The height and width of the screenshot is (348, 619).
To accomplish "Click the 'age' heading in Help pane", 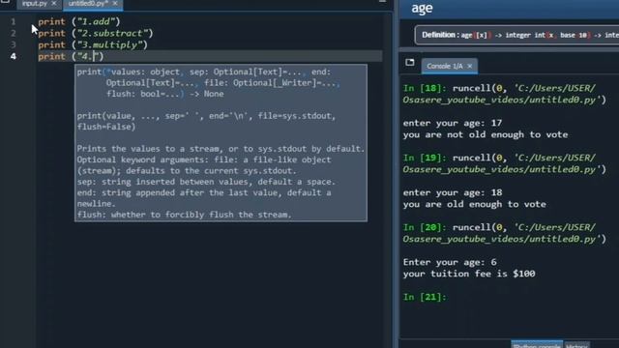I will [422, 8].
